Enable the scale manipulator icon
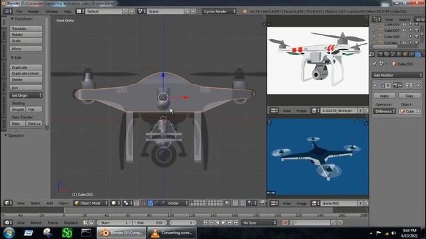This screenshot has height=239, width=426. coord(162,203)
